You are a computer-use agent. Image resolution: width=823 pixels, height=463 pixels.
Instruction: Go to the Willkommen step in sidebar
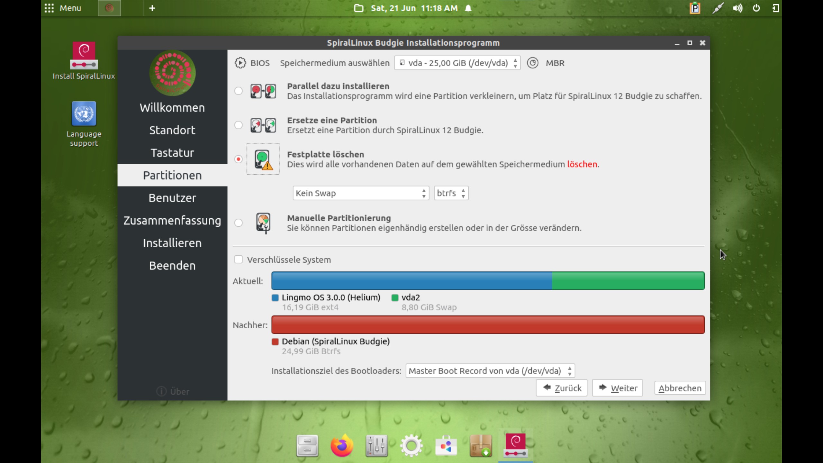[172, 108]
